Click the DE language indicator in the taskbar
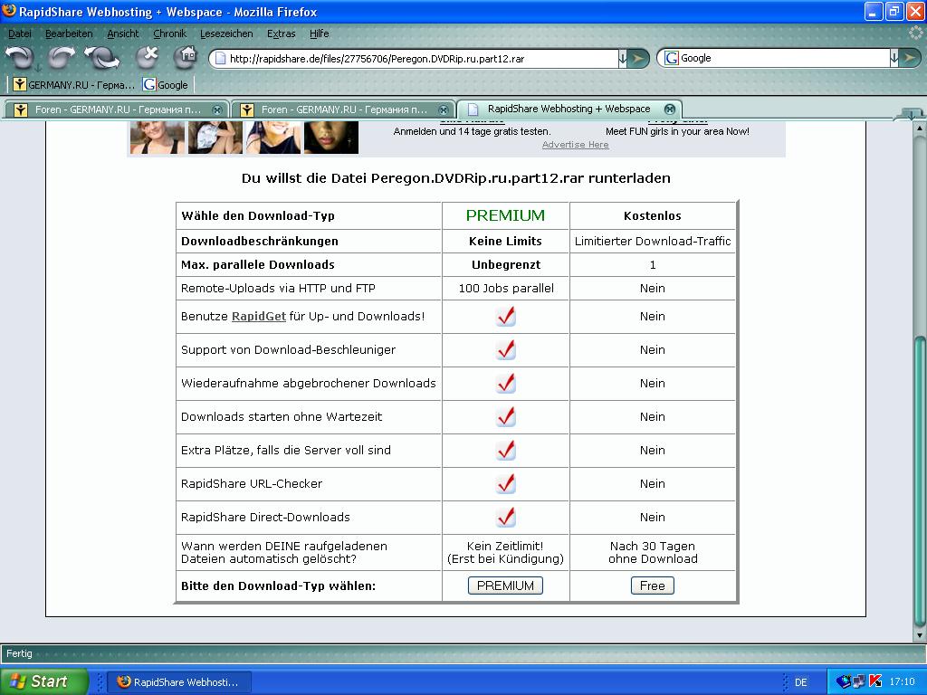This screenshot has width=927, height=695. pos(800,682)
